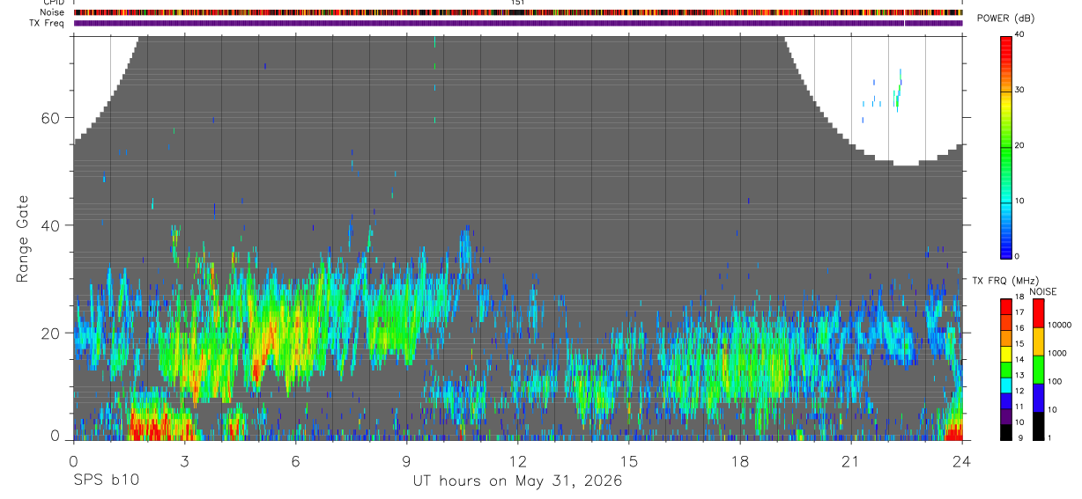Click the 40 value on POWER scale

coord(1019,35)
